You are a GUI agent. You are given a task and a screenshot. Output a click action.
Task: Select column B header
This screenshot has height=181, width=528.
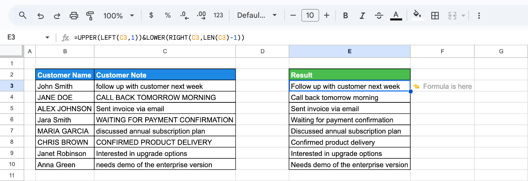click(x=65, y=51)
